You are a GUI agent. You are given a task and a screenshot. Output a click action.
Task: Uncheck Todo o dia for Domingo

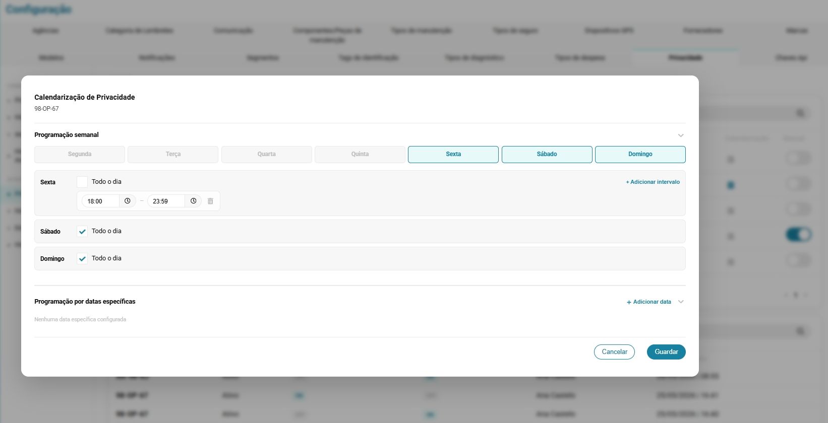click(x=82, y=258)
